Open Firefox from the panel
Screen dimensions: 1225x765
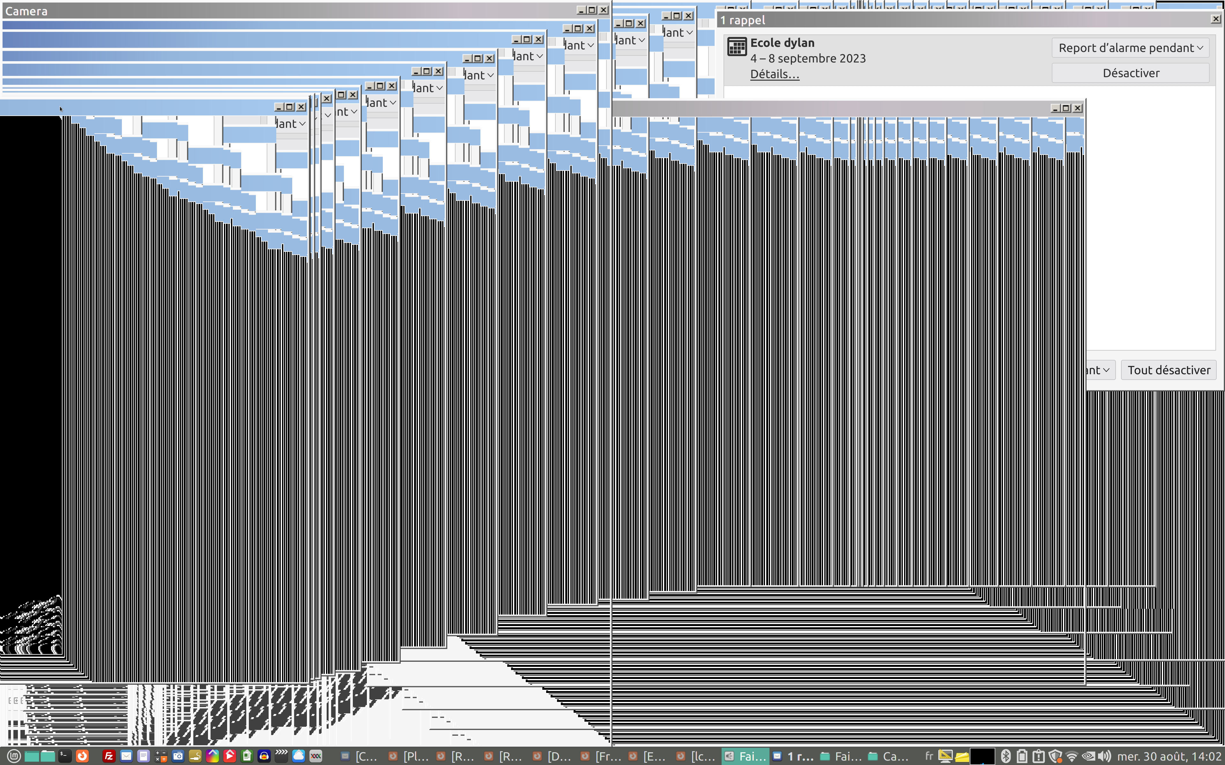tap(82, 756)
